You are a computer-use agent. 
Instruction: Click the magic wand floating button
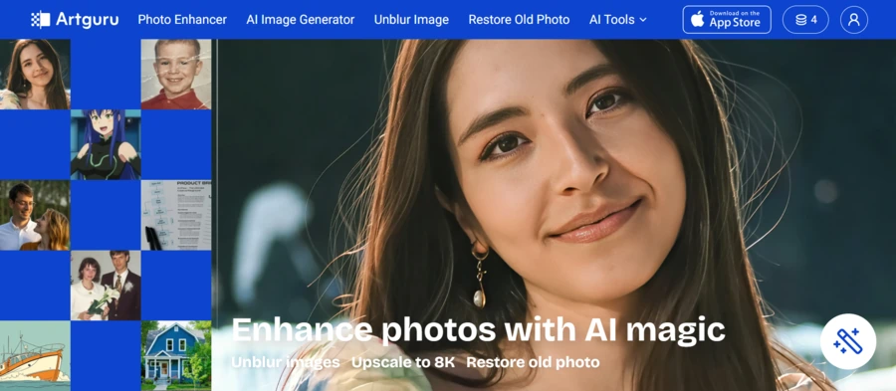848,341
